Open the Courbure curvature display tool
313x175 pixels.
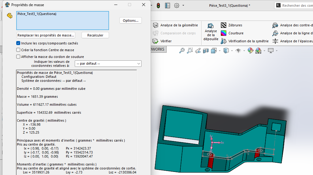(224, 33)
